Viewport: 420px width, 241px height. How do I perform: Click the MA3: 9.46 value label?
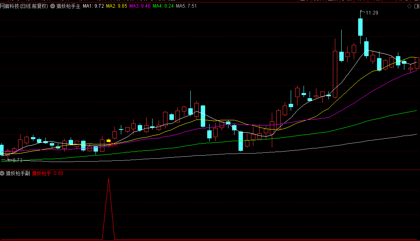pos(140,6)
